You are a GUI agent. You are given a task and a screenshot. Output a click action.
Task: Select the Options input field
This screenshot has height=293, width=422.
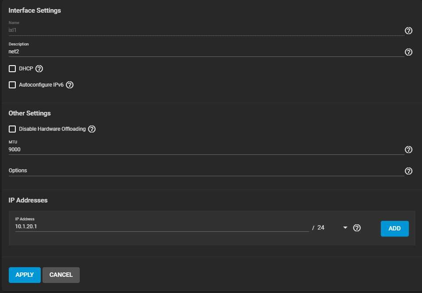pos(206,171)
